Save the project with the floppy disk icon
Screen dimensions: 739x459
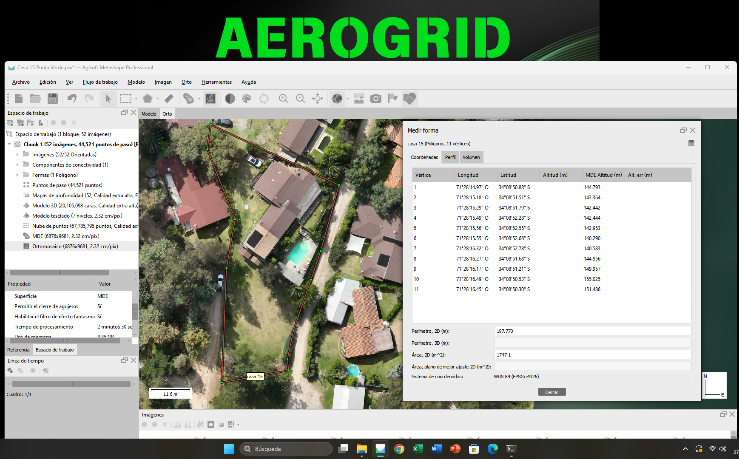point(53,99)
